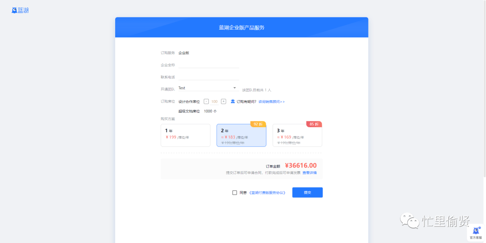Open the 官方客服 support chat icon

476,232
